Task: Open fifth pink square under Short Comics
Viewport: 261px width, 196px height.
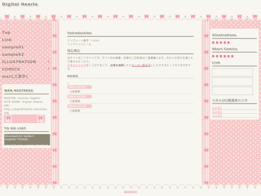Action: pyautogui.click(x=229, y=56)
